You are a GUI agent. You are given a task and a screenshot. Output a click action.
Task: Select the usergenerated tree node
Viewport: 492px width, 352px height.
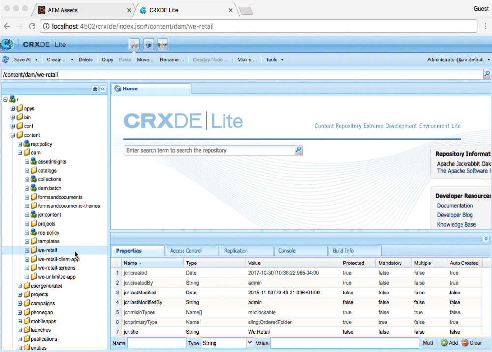click(47, 286)
